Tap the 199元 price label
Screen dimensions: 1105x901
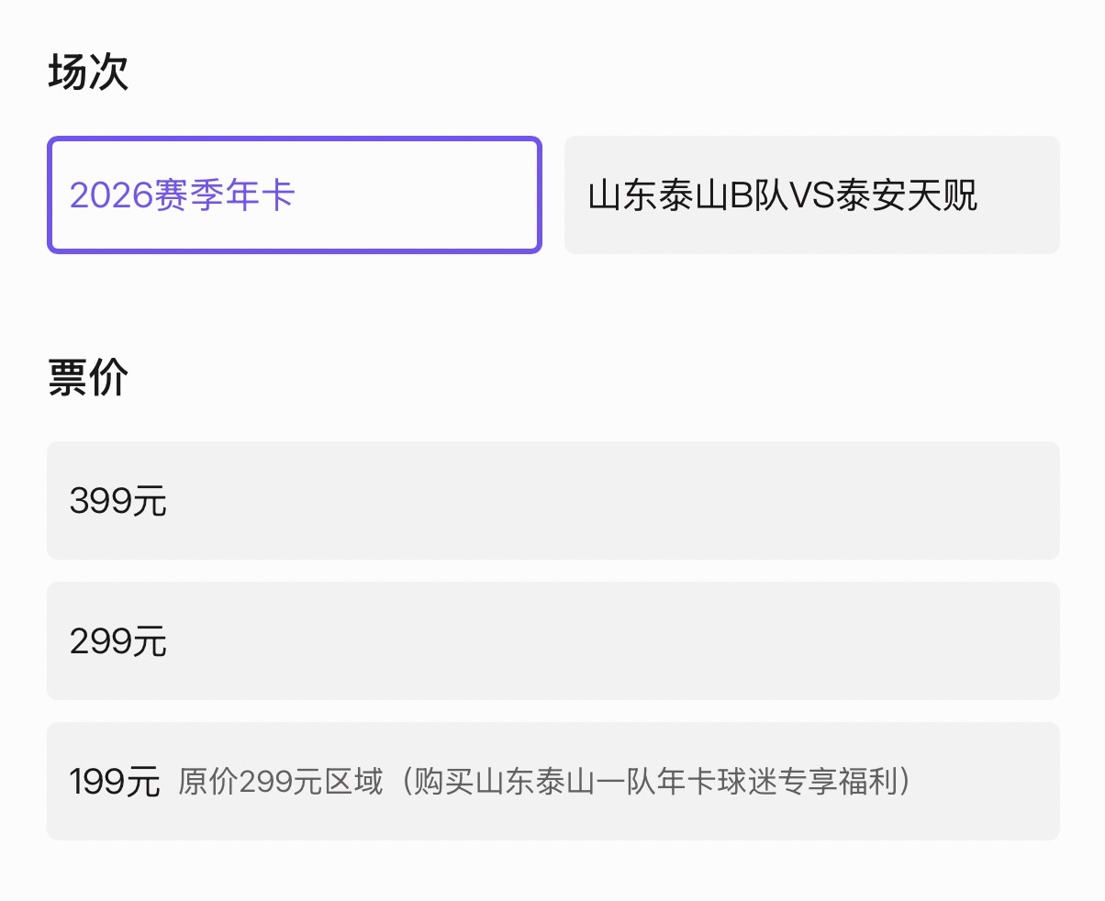click(x=114, y=783)
